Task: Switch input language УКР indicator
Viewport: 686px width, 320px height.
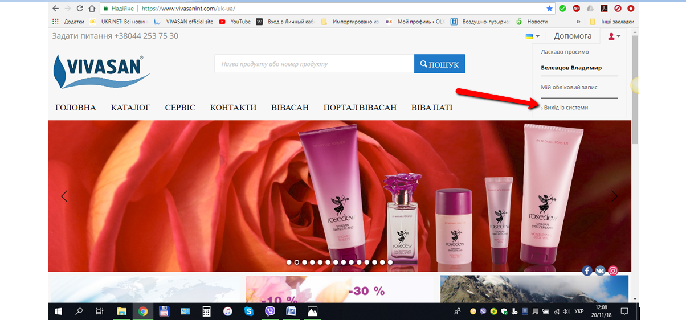Action: click(x=579, y=311)
